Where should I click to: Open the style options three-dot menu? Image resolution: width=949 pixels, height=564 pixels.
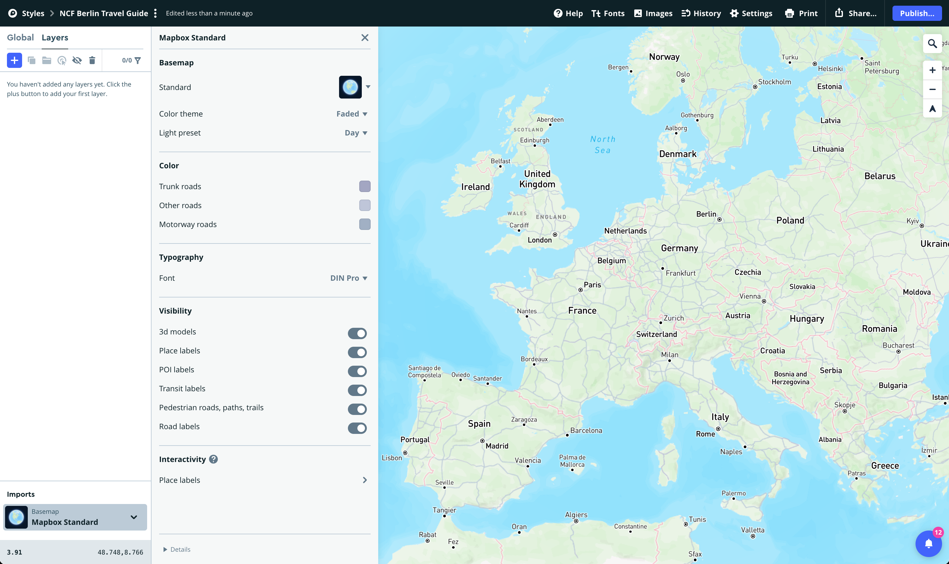pos(155,13)
